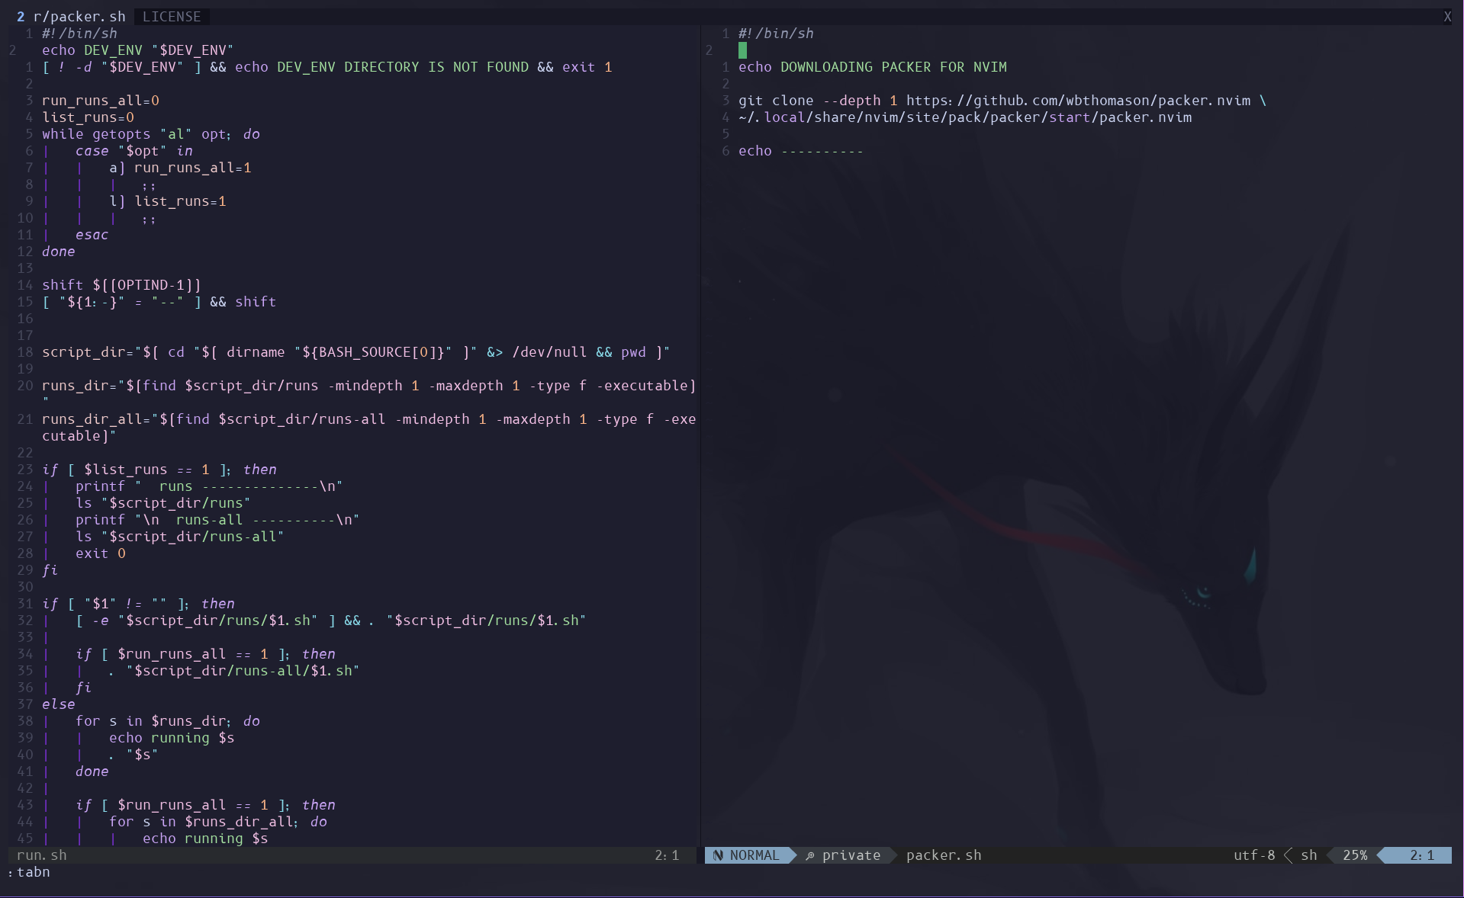Place cursor on the green cursor block
Screen dimensions: 1464x898
(742, 50)
